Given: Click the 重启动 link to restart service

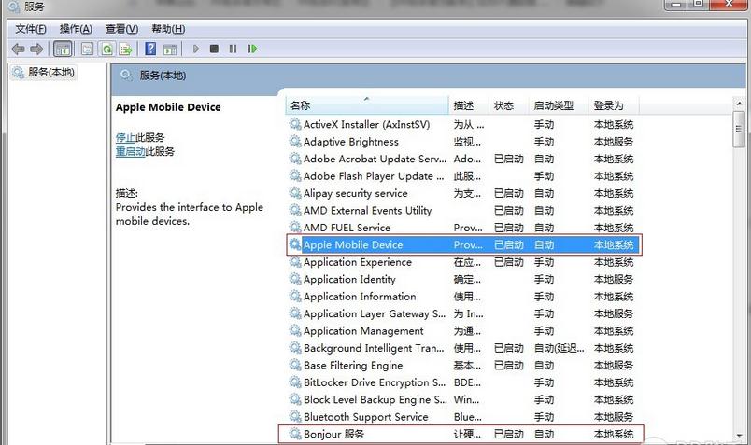Looking at the screenshot, I should 130,151.
